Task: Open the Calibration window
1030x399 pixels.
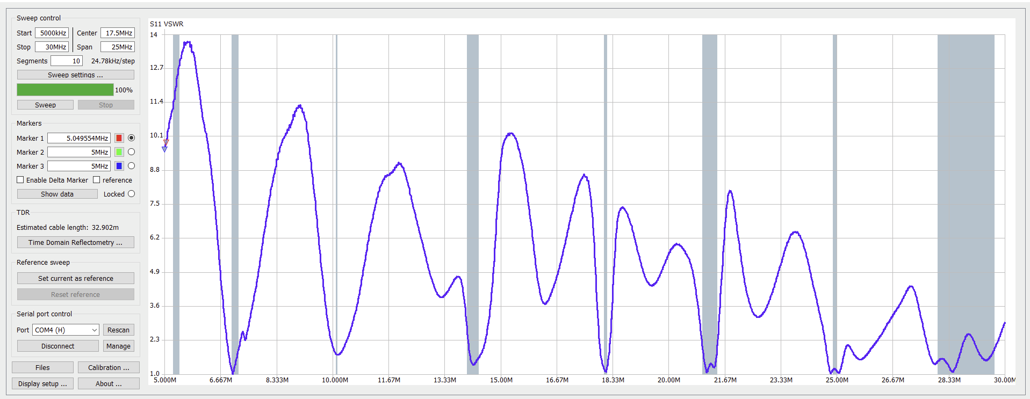Action: pyautogui.click(x=109, y=367)
